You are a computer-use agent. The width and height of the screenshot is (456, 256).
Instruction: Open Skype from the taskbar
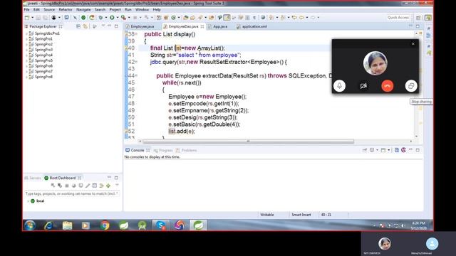point(160,225)
